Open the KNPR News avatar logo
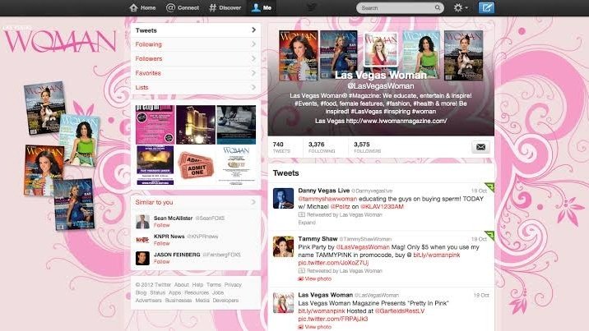The height and width of the screenshot is (331, 589). click(x=142, y=240)
